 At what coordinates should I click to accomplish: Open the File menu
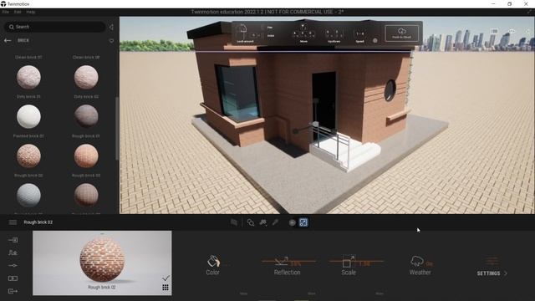6,12
